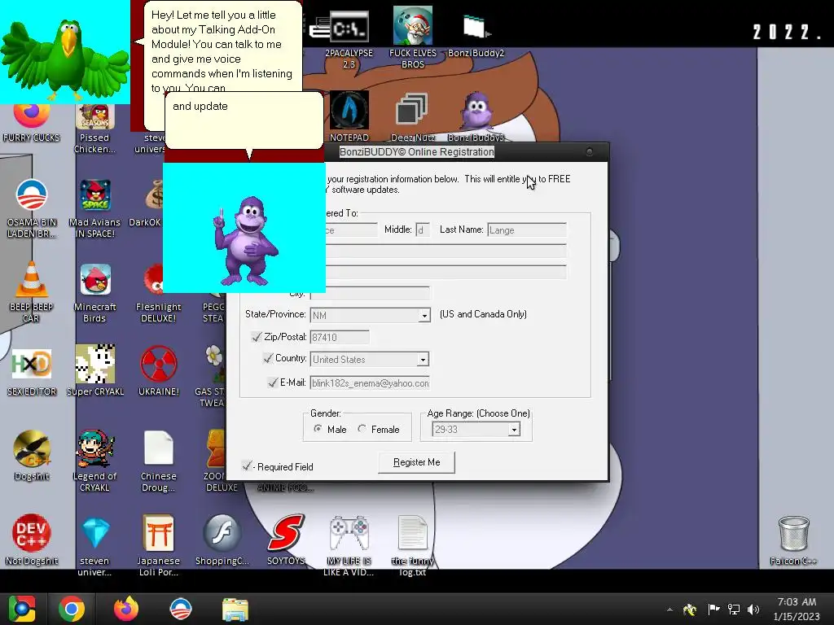Image resolution: width=834 pixels, height=625 pixels.
Task: Open the SOYTOYS desktop icon
Action: (x=286, y=533)
